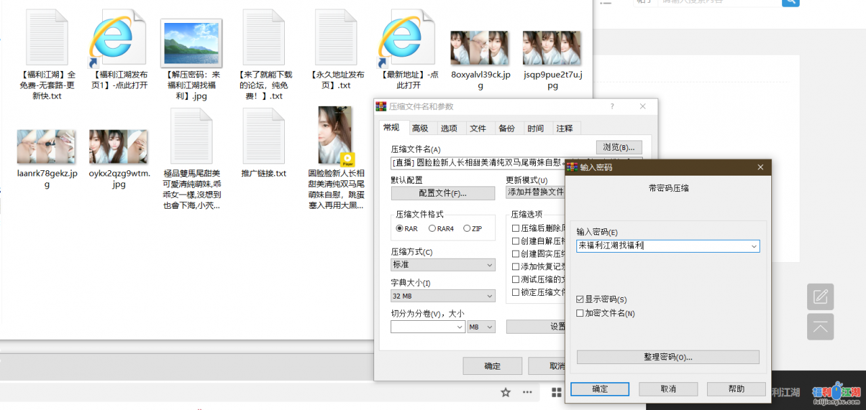
Task: Click the back-to-top arrow icon in sidebar
Action: 820,327
